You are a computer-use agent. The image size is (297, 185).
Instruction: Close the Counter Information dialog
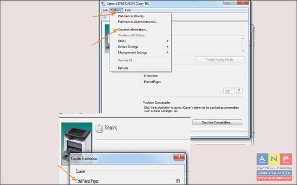[x=179, y=157]
